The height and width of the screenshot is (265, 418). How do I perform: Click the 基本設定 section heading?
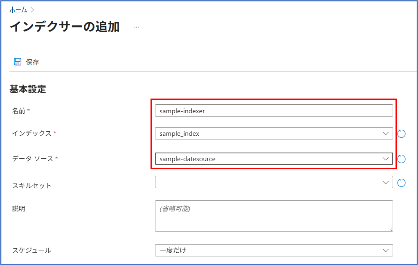28,89
